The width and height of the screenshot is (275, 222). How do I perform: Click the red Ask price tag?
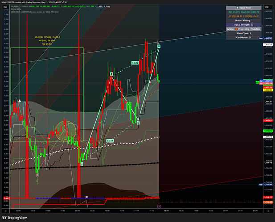click(x=266, y=84)
